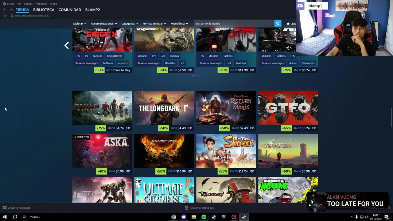Image resolution: width=393 pixels, height=221 pixels.
Task: Open Windows taskbar search
Action: tap(15, 217)
